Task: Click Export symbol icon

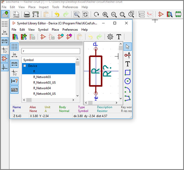Action: click(69, 37)
